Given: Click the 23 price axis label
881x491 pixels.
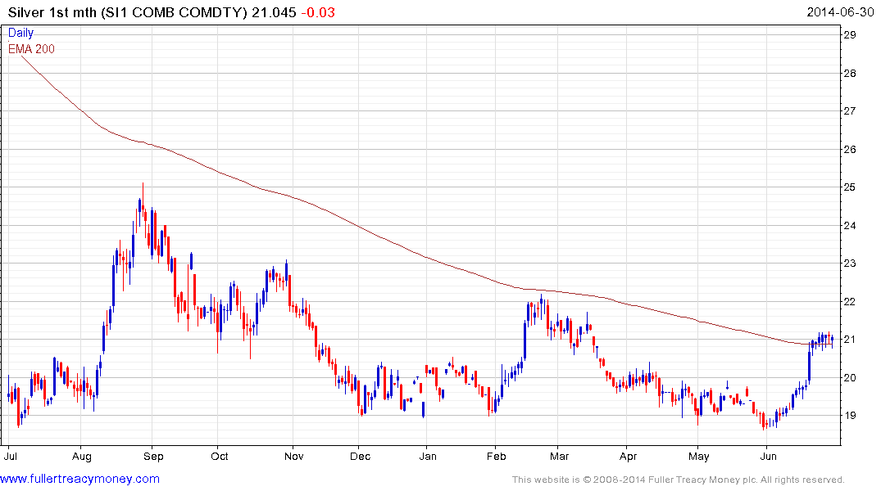Looking at the screenshot, I should coord(850,264).
